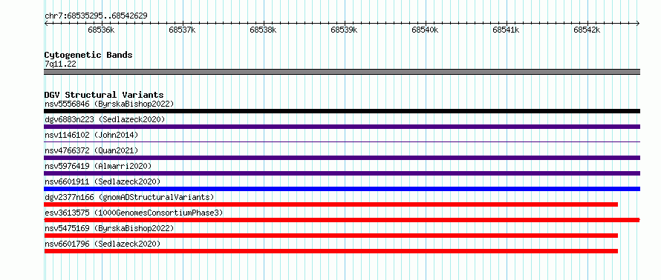
Task: Click the red nsv5475169 variant bar
Action: click(331, 236)
